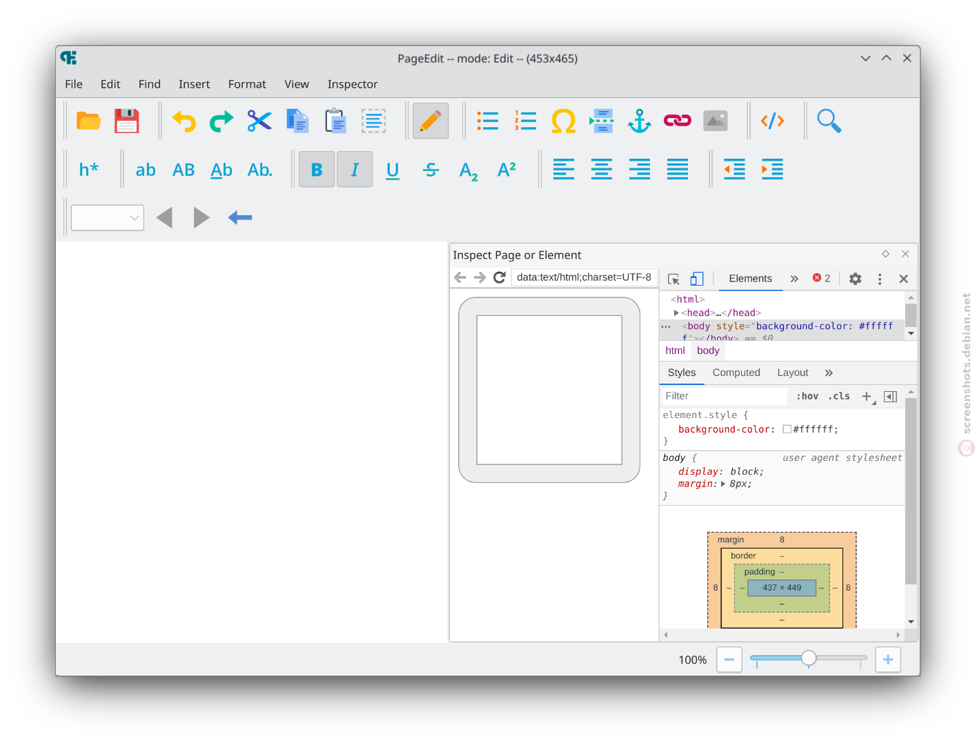Insert a split marker
Image resolution: width=975 pixels, height=741 pixels.
602,121
